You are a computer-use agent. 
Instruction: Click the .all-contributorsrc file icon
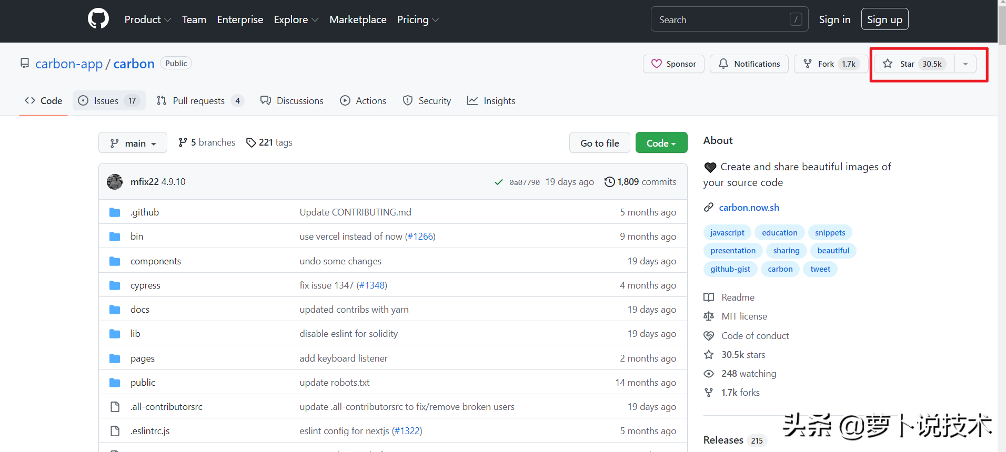[115, 407]
